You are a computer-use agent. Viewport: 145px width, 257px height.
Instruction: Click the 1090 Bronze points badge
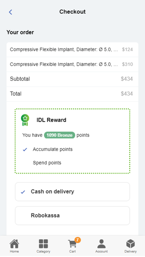point(60,135)
